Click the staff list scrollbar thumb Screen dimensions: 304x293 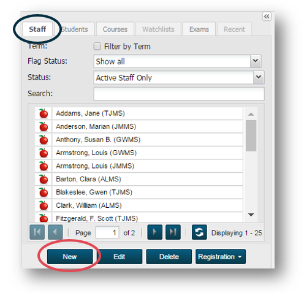click(251, 135)
